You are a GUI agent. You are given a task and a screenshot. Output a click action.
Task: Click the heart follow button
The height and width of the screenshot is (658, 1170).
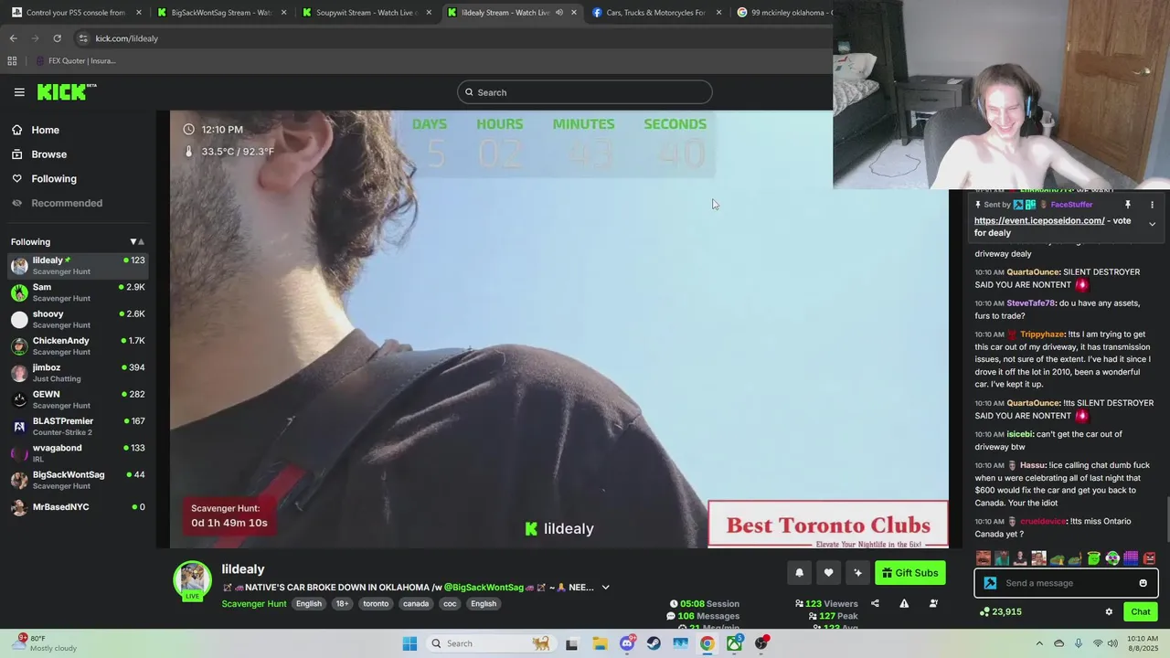click(x=828, y=573)
